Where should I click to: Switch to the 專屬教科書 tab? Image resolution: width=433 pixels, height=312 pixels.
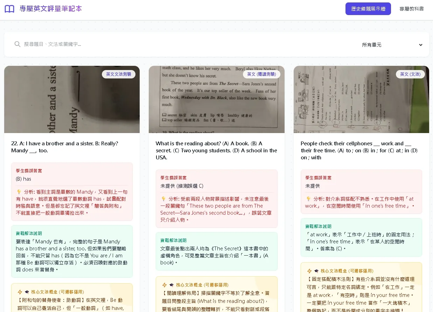[x=412, y=9]
